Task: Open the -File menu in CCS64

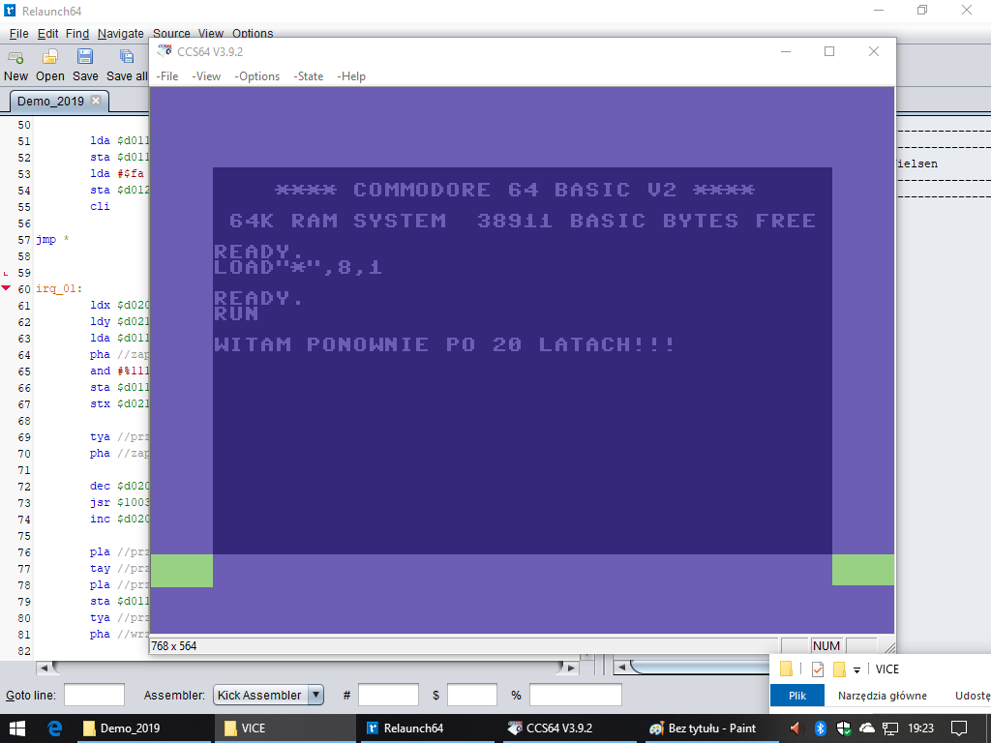Action: tap(167, 76)
